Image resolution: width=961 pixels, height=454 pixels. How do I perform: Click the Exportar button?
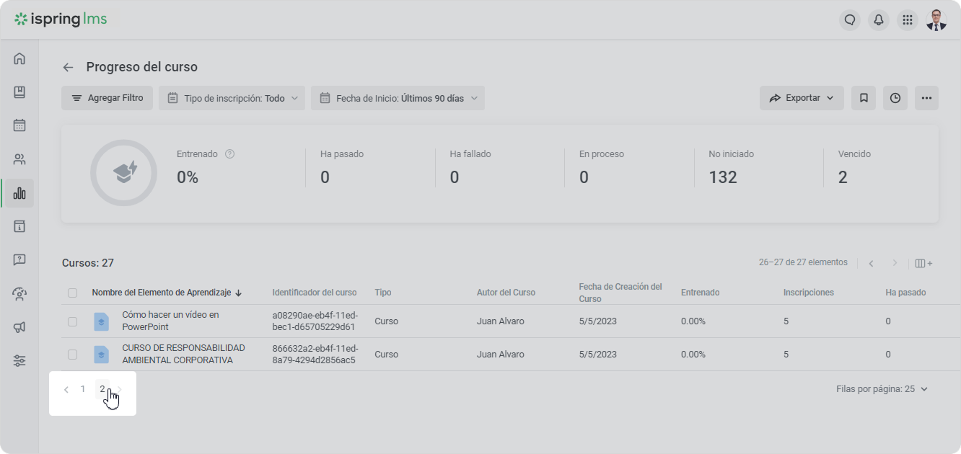pyautogui.click(x=802, y=98)
